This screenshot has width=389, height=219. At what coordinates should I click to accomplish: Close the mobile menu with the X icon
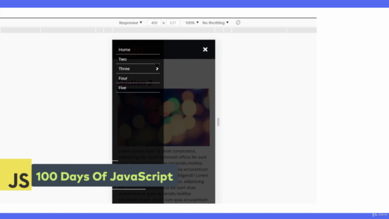tap(205, 49)
